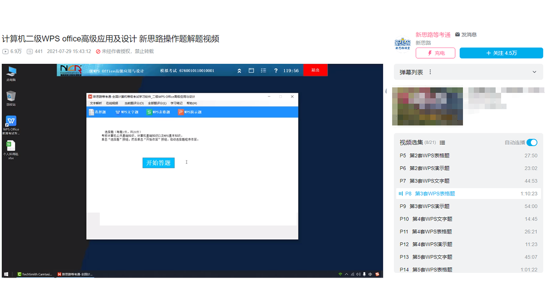The width and height of the screenshot is (545, 306).
Task: Collapse the exam toolbar using the double-chevron
Action: (x=239, y=71)
